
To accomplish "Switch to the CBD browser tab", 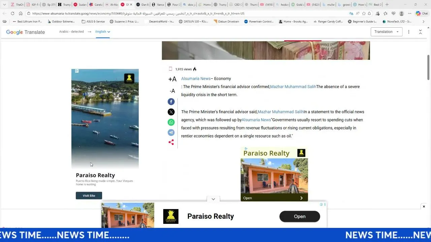I will [x=235, y=4].
